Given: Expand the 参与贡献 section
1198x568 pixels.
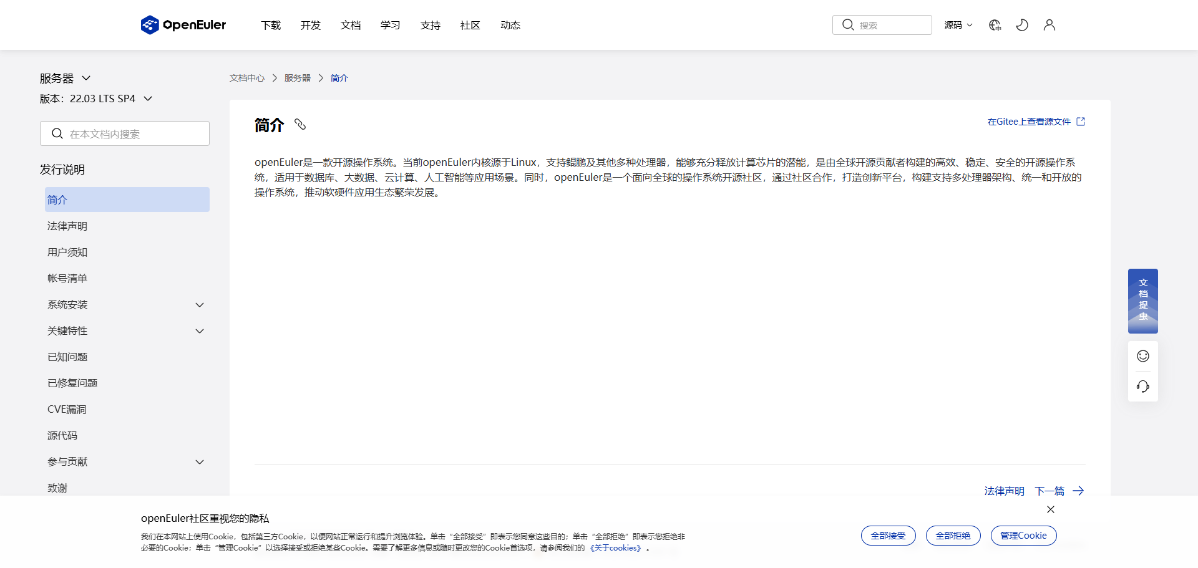Looking at the screenshot, I should point(127,462).
